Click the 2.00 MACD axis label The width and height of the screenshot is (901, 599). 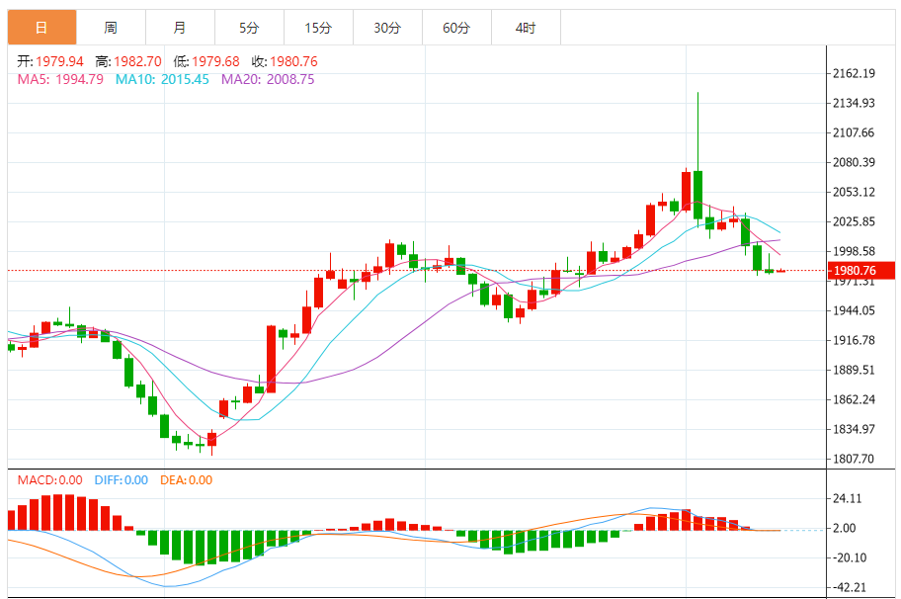845,528
